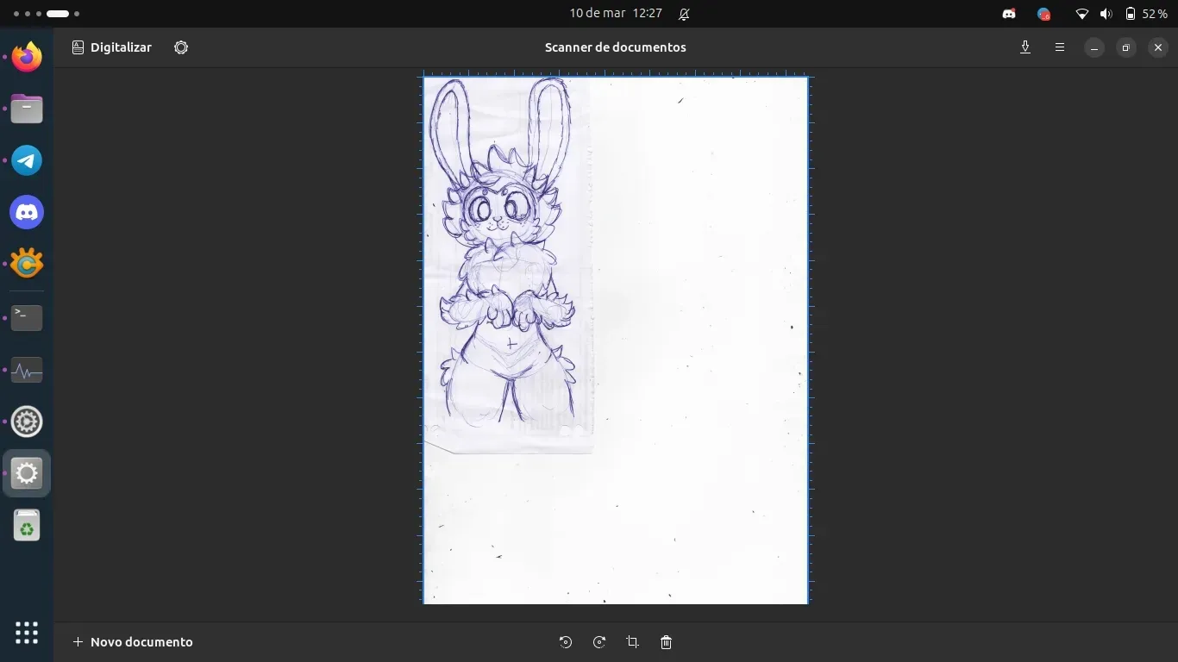
Task: Open the Terminal from the dock
Action: coord(27,318)
